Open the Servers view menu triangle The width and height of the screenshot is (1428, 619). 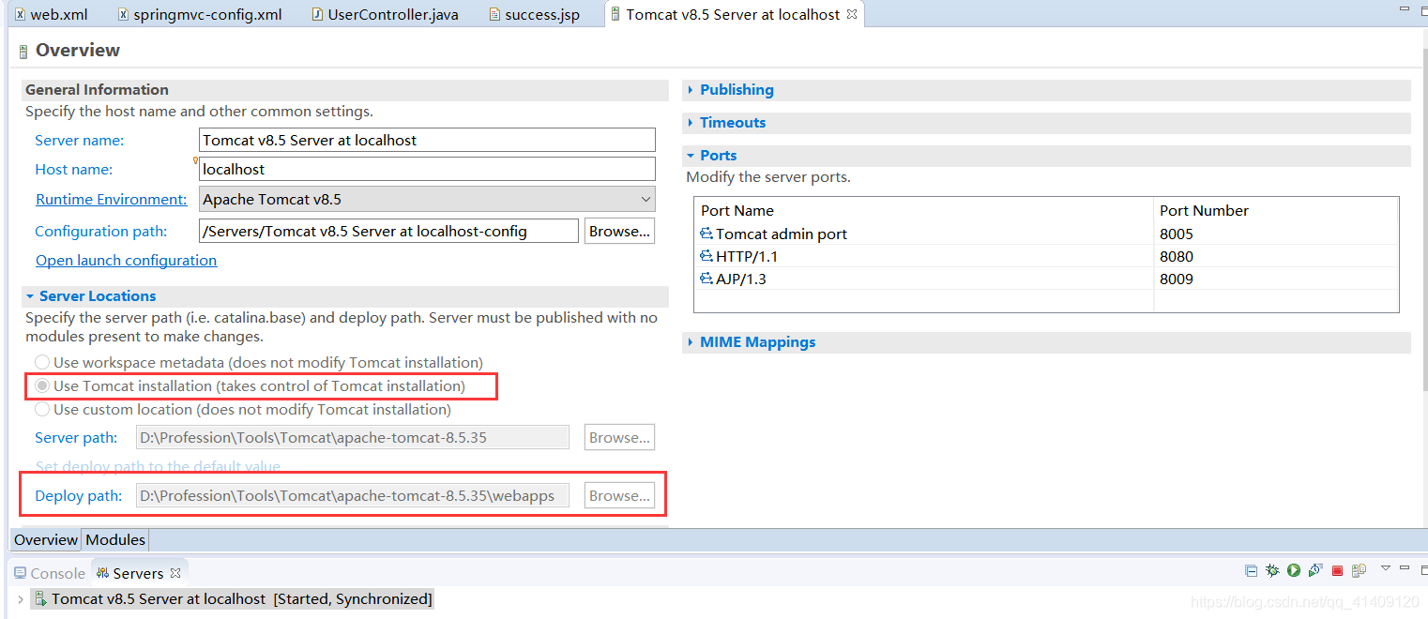point(1386,569)
